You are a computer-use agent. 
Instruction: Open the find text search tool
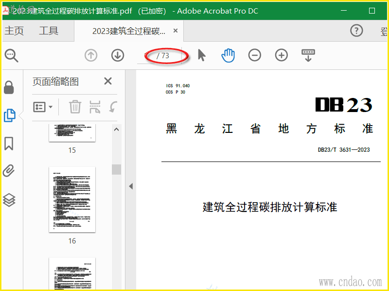click(x=11, y=56)
